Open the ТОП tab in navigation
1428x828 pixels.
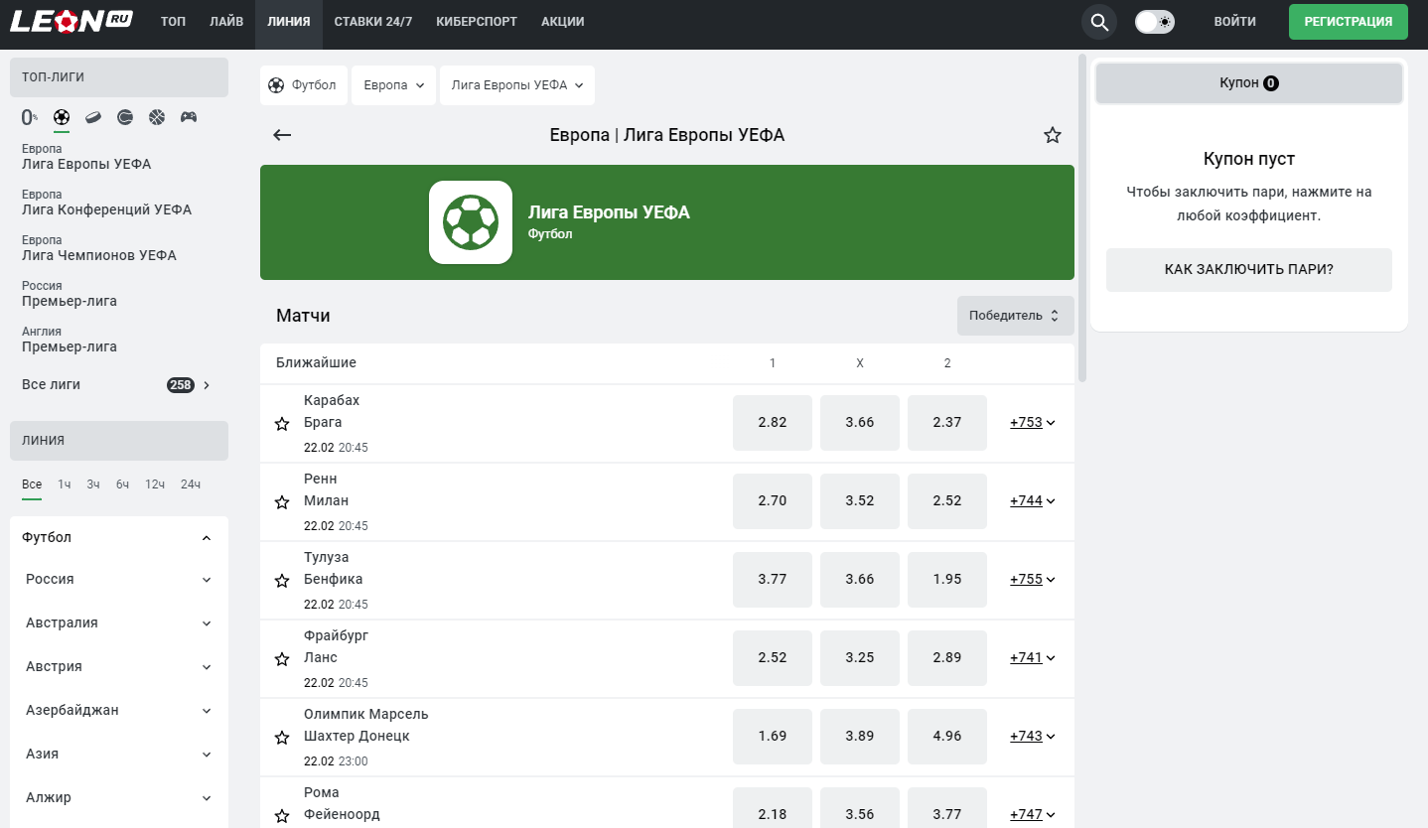173,22
